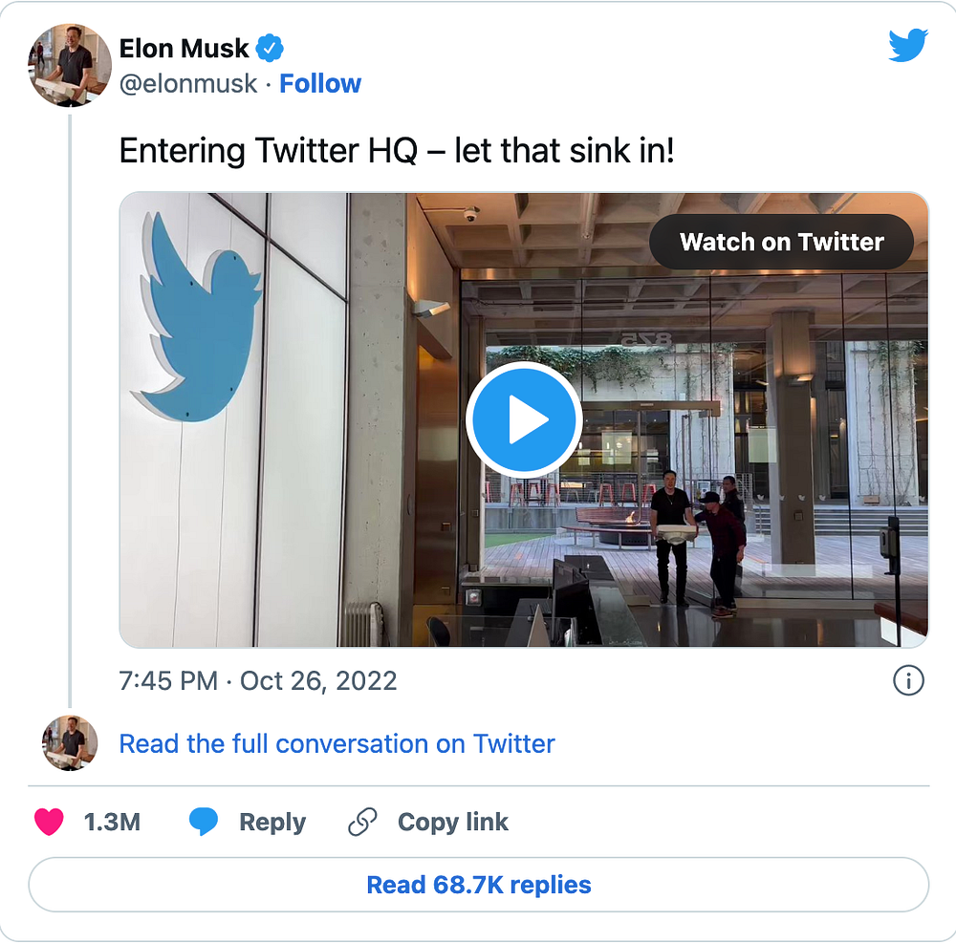
Task: Click the Twitter bird logo in the corner
Action: (907, 45)
